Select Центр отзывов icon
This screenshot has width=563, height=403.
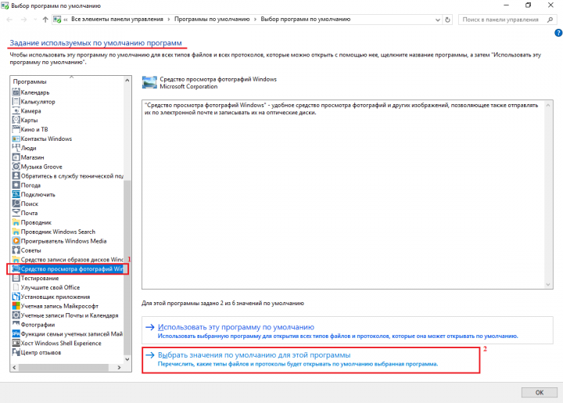point(16,352)
